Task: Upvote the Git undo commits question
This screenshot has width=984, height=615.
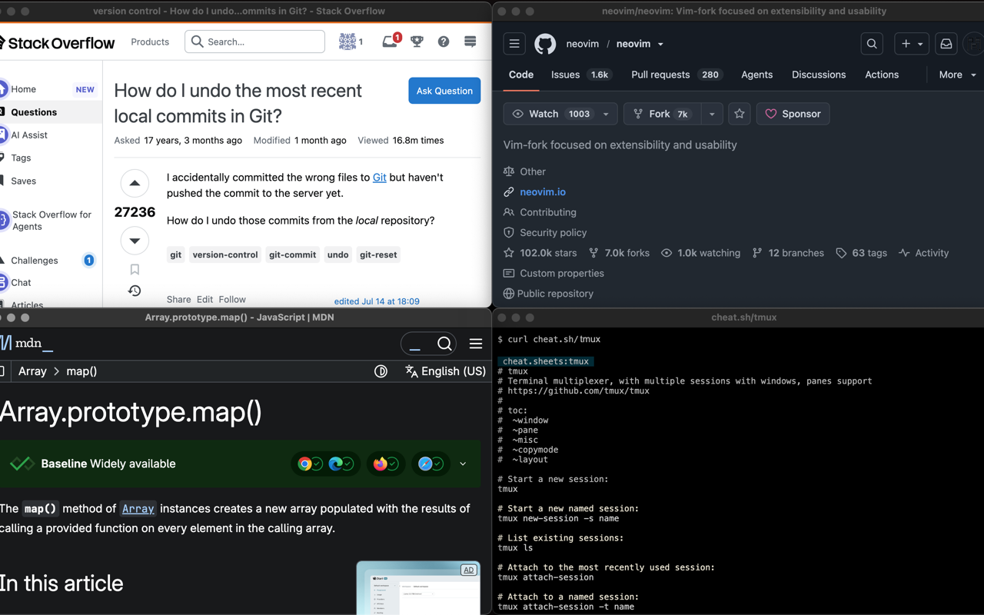Action: click(135, 183)
